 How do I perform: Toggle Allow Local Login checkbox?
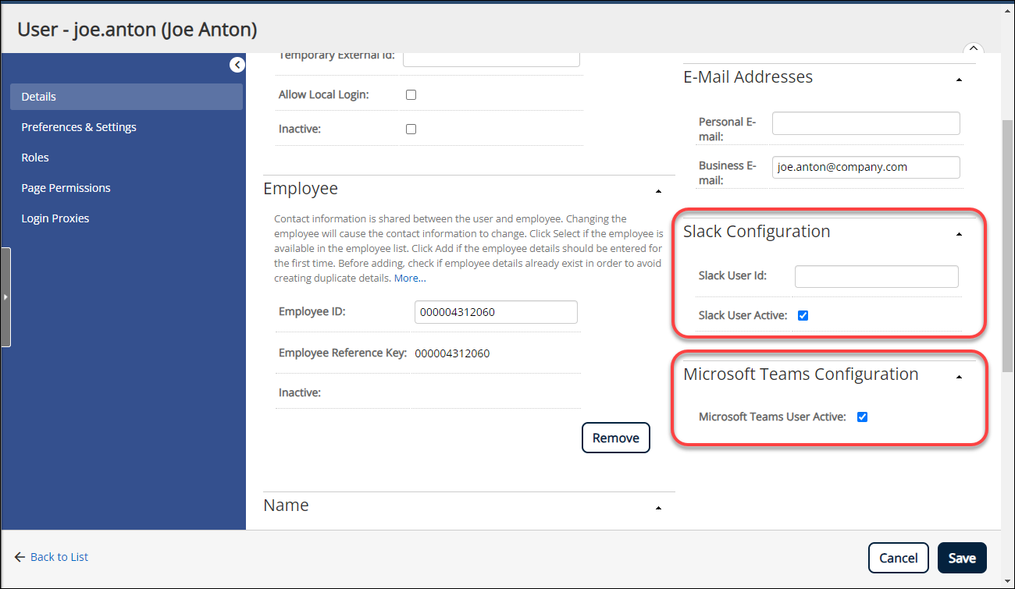(411, 95)
